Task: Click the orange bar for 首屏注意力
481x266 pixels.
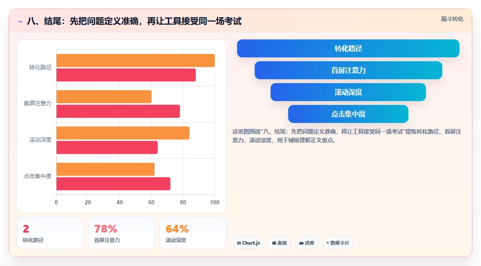Action: tap(104, 97)
